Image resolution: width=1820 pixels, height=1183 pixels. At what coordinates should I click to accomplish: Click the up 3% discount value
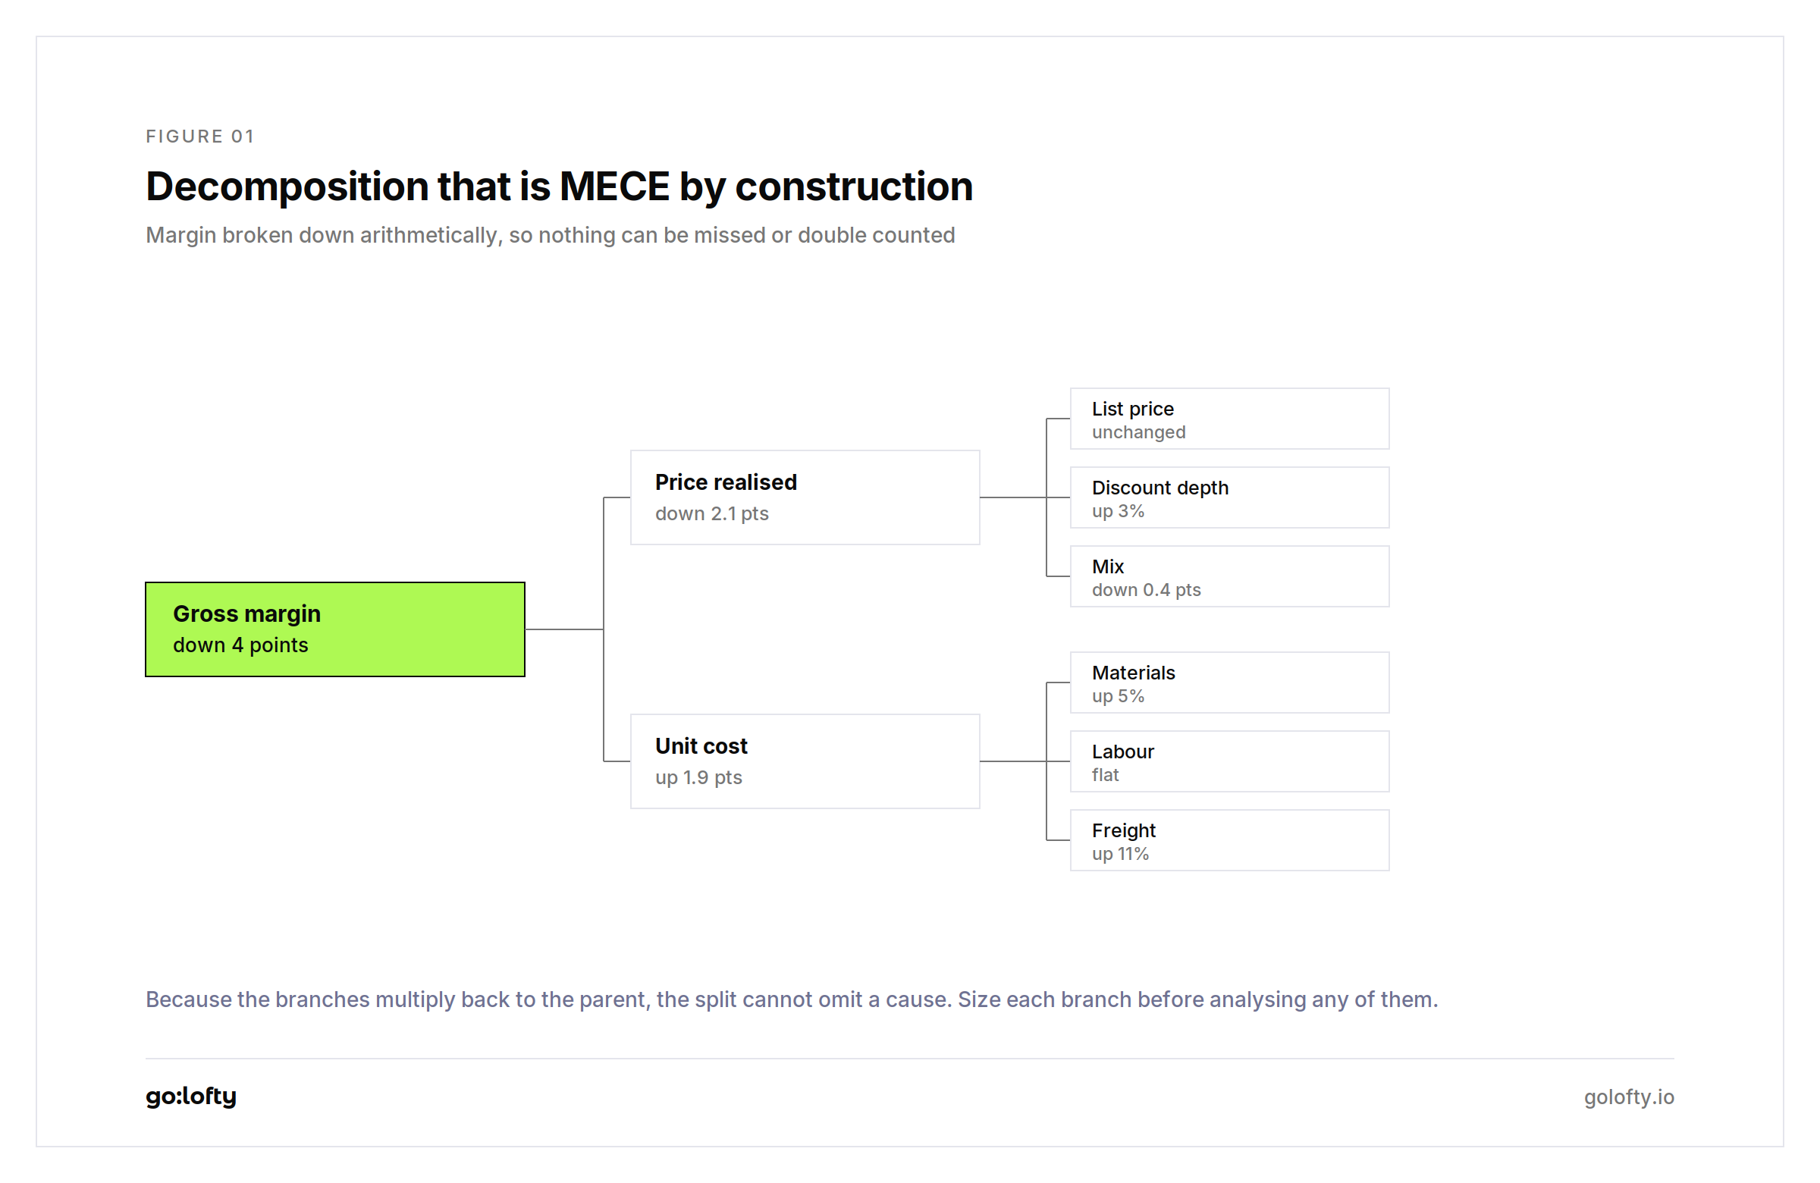point(1117,511)
